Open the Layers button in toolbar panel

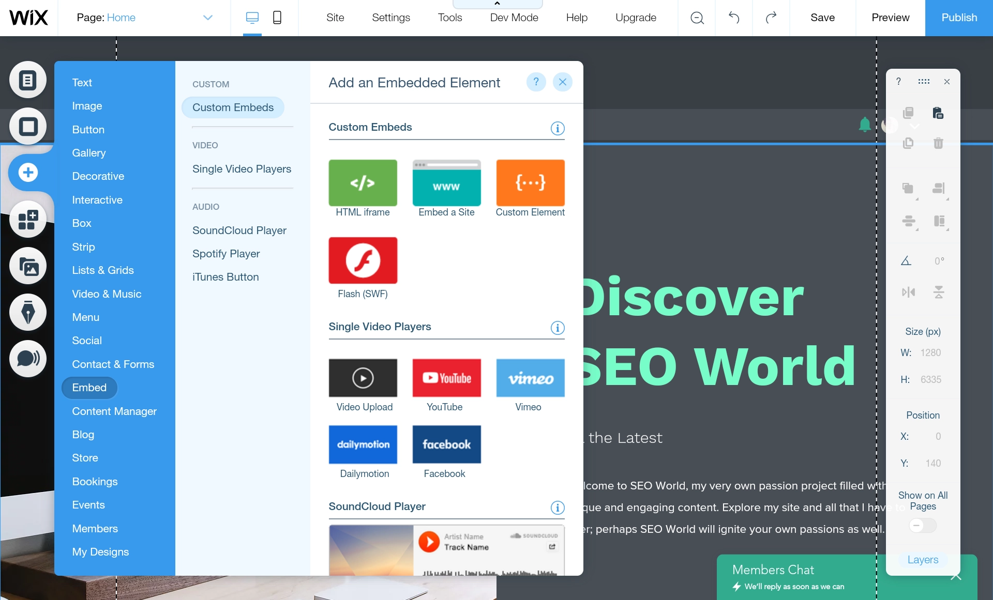point(923,560)
